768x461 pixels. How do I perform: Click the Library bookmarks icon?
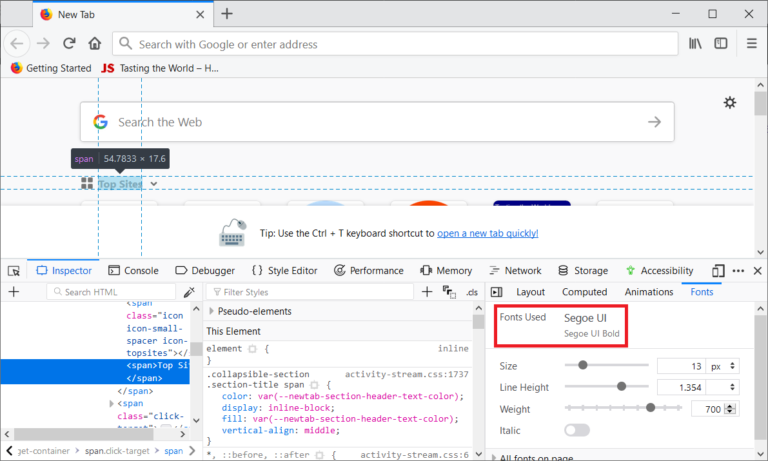tap(695, 44)
